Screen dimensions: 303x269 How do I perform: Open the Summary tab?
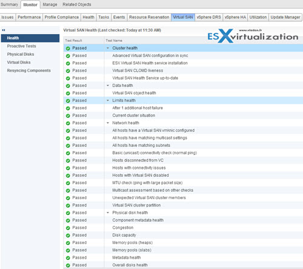click(x=9, y=4)
